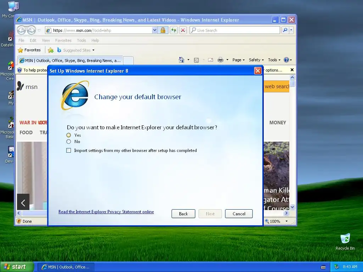Click the vertical scrollbar up arrow
The height and width of the screenshot is (272, 363).
click(x=292, y=77)
